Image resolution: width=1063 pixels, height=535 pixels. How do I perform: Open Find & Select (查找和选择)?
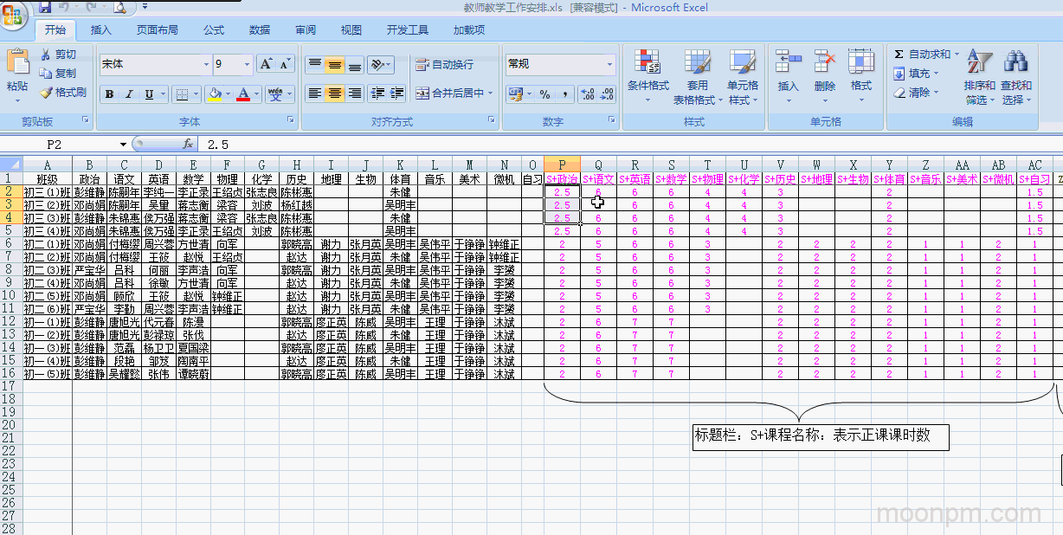pos(1015,77)
